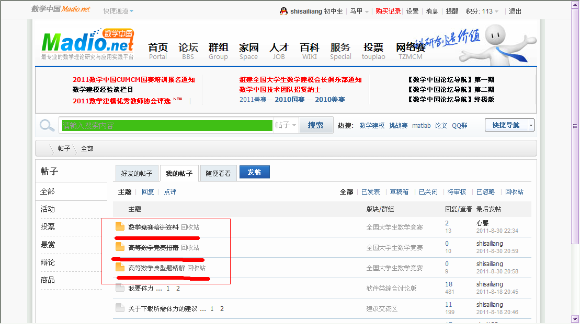This screenshot has height=324, width=580.
Task: Click 购买记录 link in top bar
Action: click(388, 11)
